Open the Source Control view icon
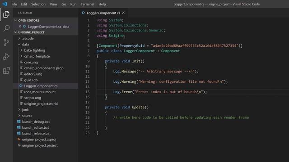The height and width of the screenshot is (162, 289). click(x=6, y=43)
